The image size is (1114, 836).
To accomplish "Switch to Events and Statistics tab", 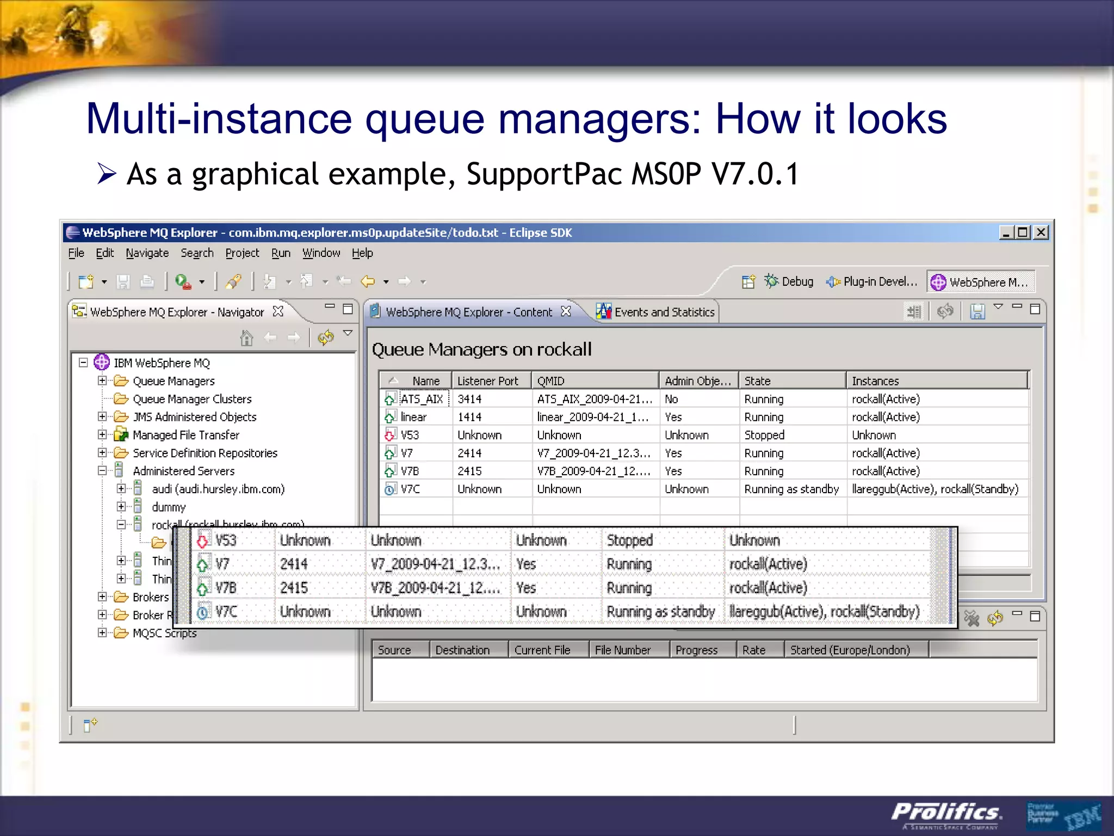I will (x=655, y=312).
